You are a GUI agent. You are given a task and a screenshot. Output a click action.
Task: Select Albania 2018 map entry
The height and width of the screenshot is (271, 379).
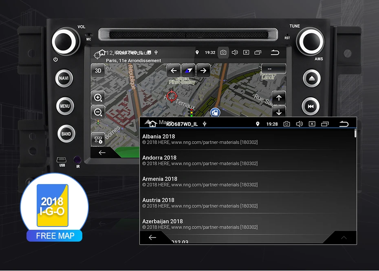pos(247,139)
